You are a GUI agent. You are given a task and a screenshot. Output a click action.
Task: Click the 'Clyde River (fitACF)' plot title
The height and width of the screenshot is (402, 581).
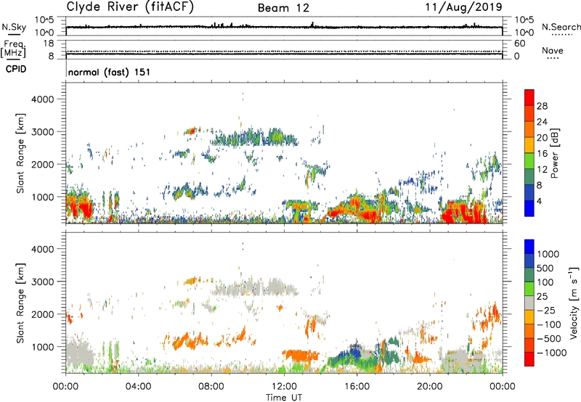pos(130,7)
